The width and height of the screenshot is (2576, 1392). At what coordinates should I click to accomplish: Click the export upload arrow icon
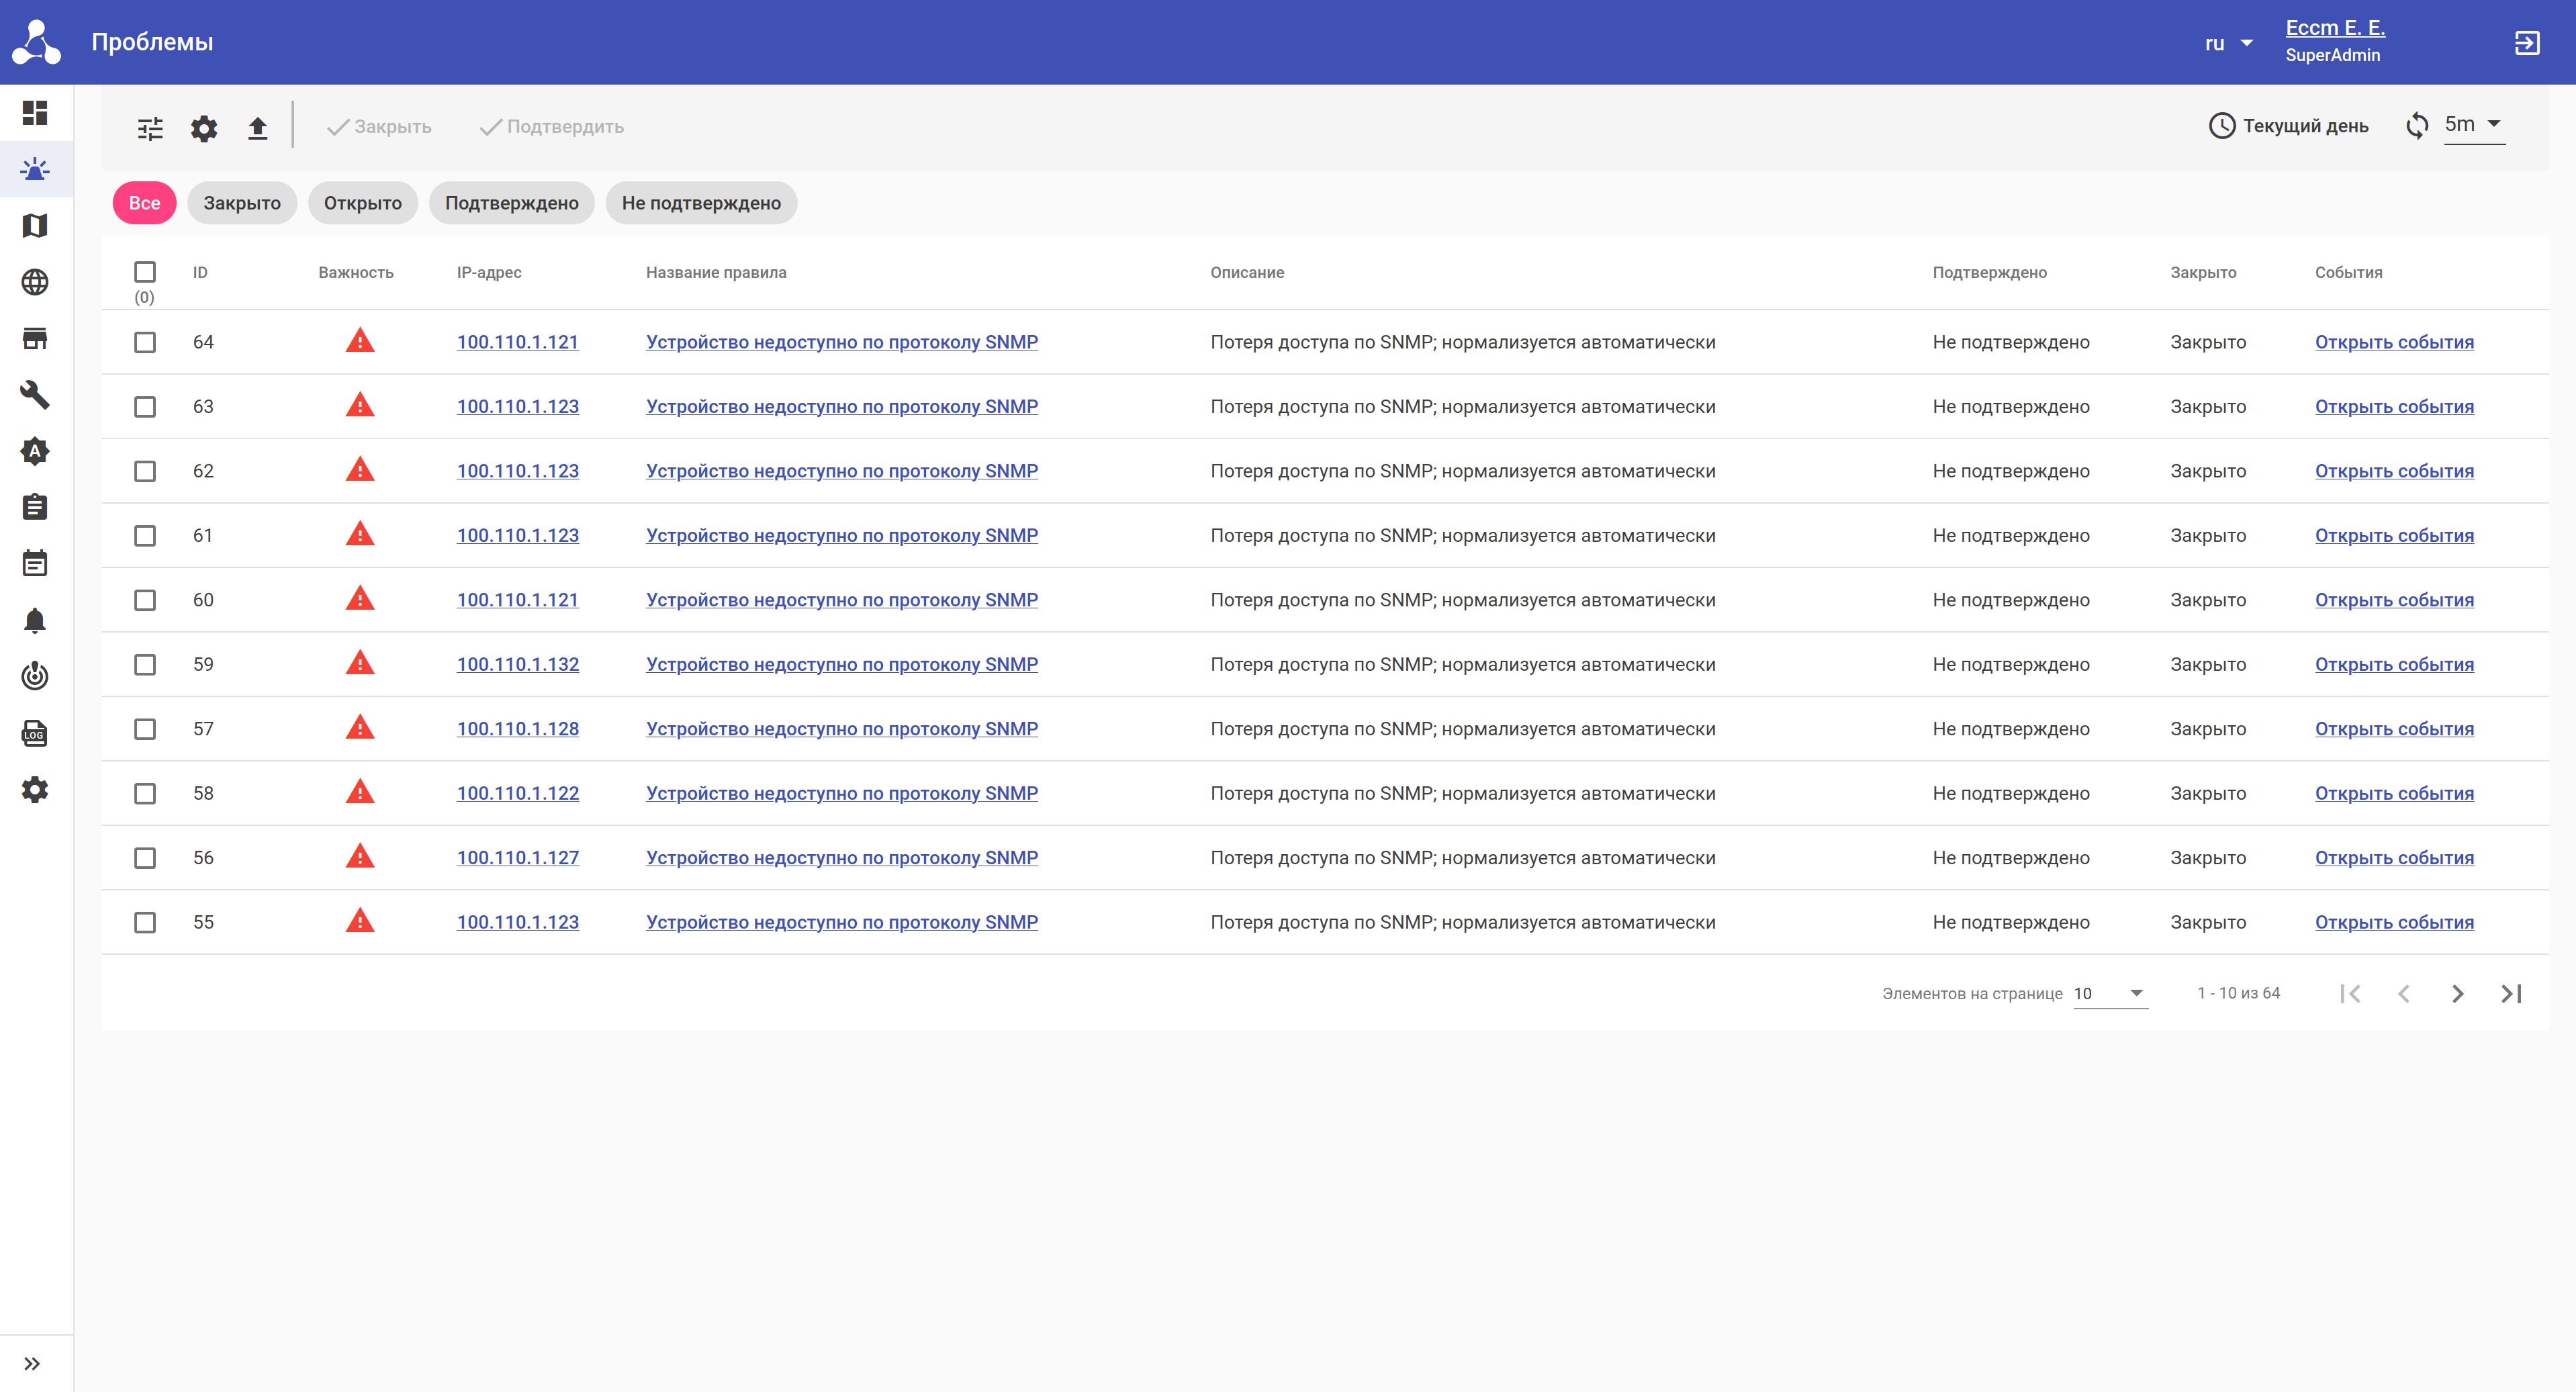click(257, 128)
